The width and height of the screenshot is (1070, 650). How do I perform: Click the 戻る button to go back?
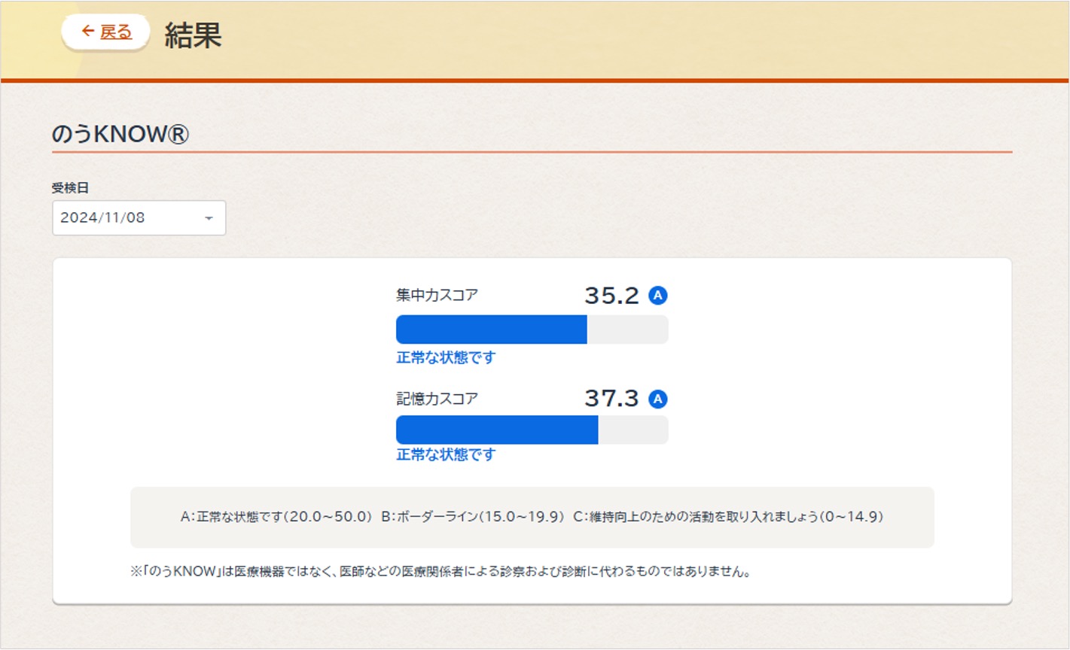point(105,32)
